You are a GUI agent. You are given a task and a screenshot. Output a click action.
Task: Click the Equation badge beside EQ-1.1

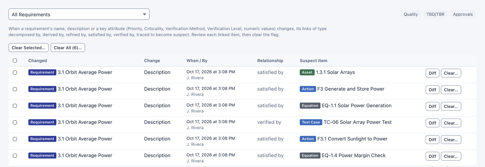310,106
